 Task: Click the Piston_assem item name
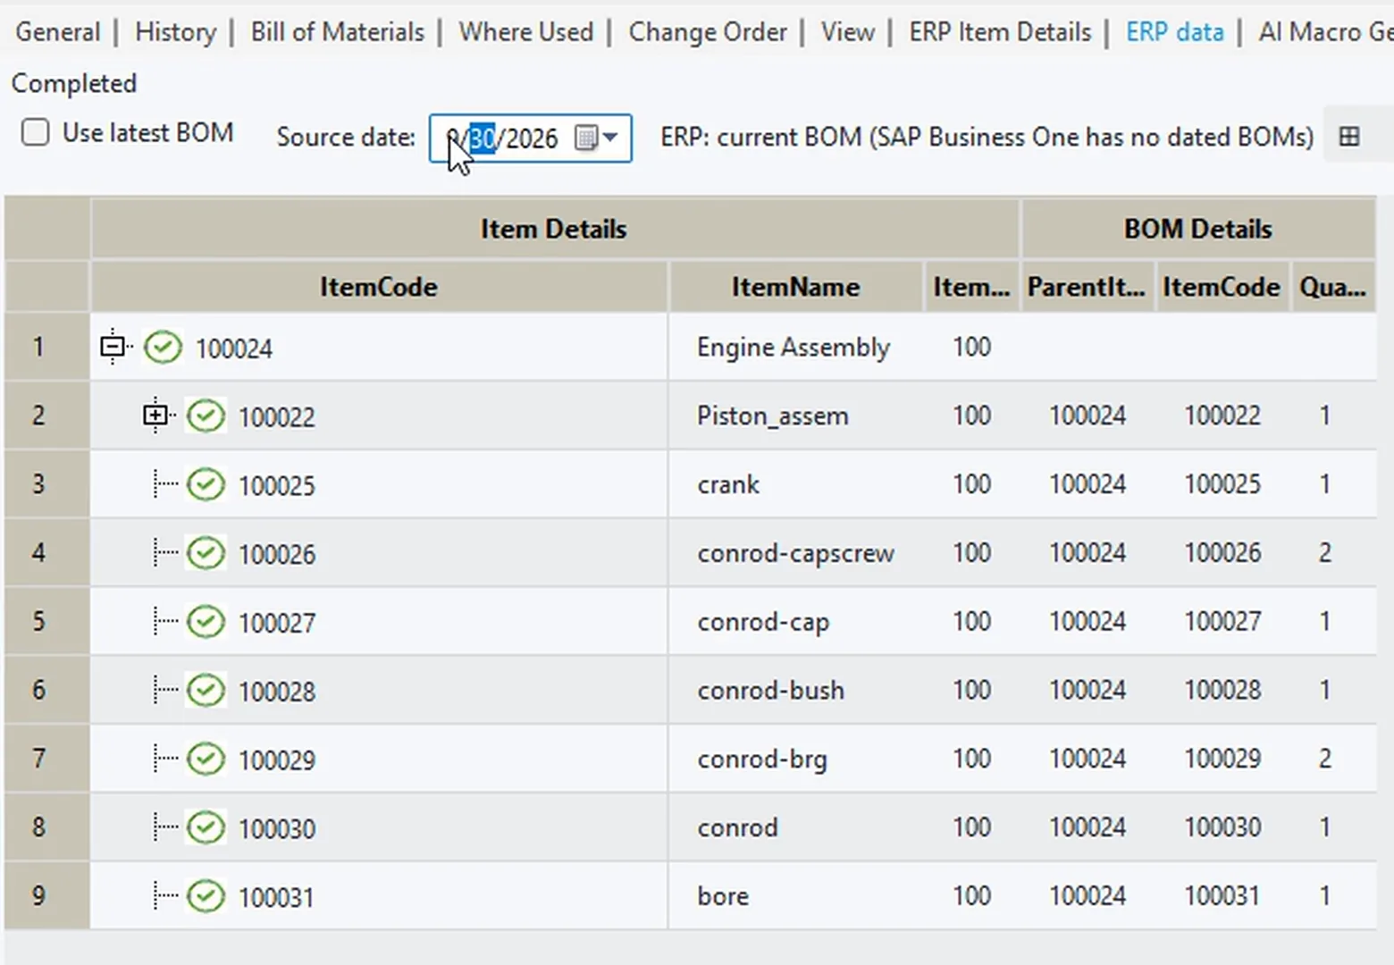tap(773, 415)
